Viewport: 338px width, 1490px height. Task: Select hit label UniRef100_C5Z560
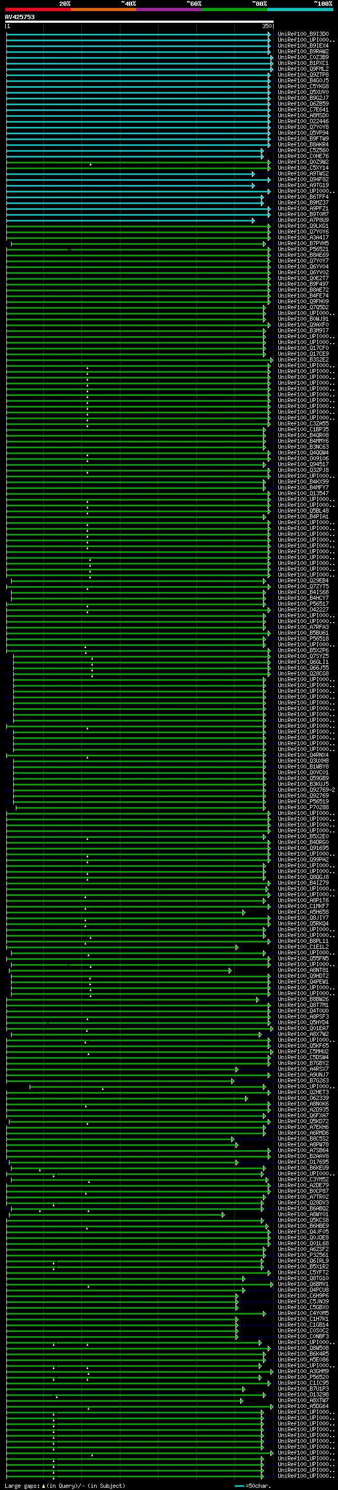point(303,151)
